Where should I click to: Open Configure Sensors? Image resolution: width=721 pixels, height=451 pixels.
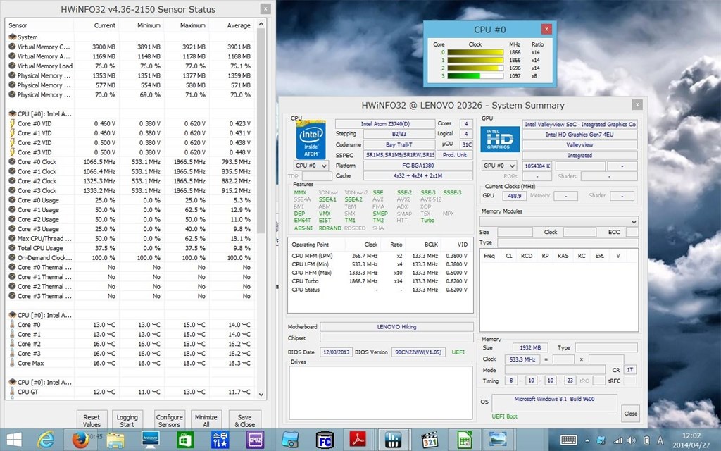click(169, 421)
